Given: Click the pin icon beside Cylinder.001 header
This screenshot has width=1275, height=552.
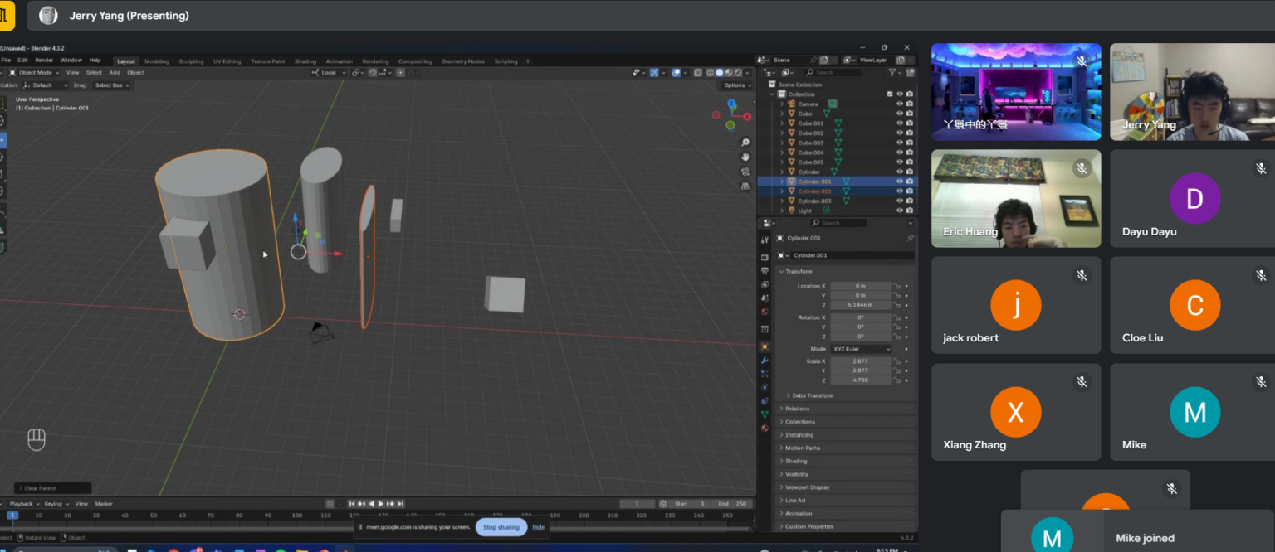Looking at the screenshot, I should 911,238.
